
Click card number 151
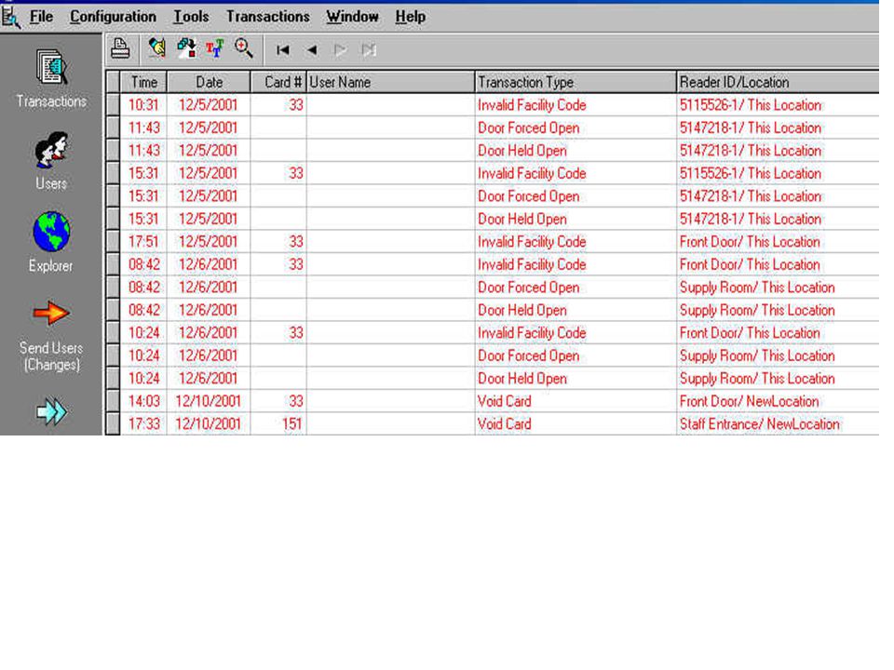[291, 424]
